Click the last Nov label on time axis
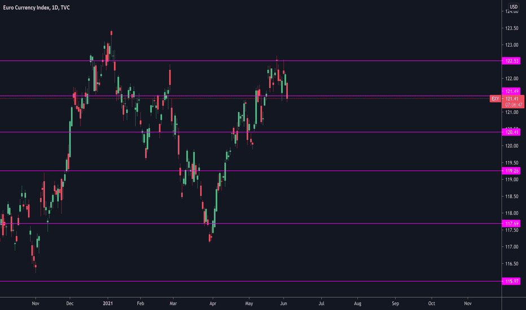This screenshot has width=526, height=310. [x=468, y=303]
